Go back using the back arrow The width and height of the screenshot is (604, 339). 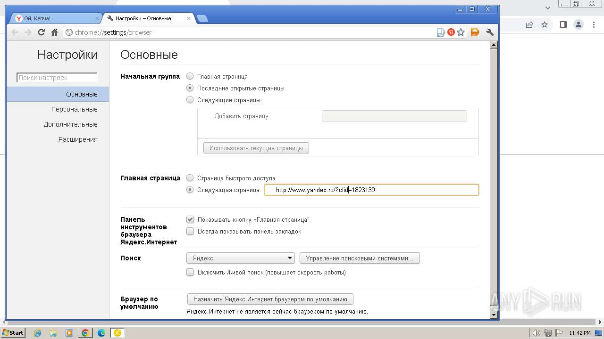[x=15, y=32]
